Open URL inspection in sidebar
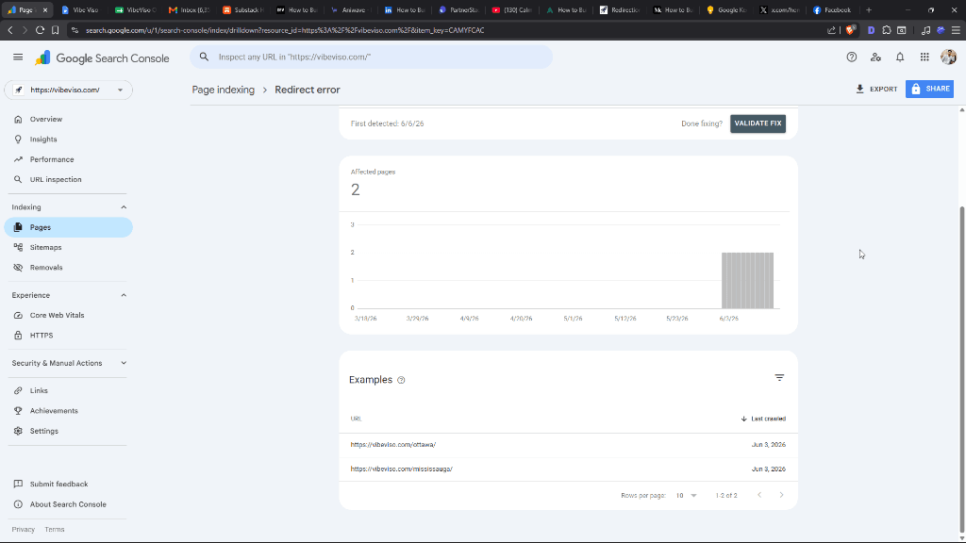This screenshot has width=966, height=543. (68, 180)
